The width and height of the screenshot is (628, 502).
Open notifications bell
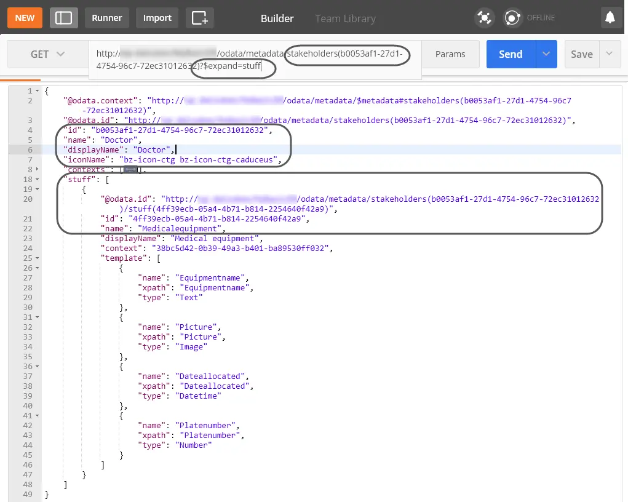610,18
